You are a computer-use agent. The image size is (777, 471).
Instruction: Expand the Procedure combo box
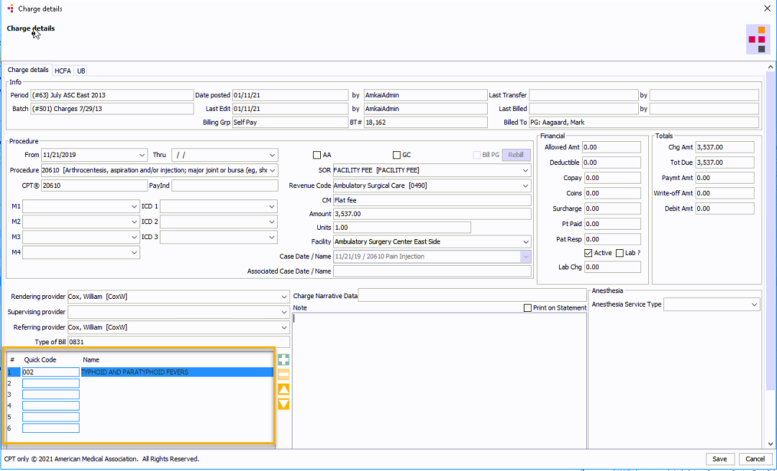pyautogui.click(x=273, y=171)
